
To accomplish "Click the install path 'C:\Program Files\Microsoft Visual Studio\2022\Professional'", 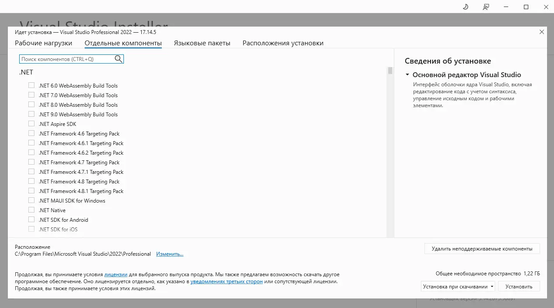I will [83, 254].
